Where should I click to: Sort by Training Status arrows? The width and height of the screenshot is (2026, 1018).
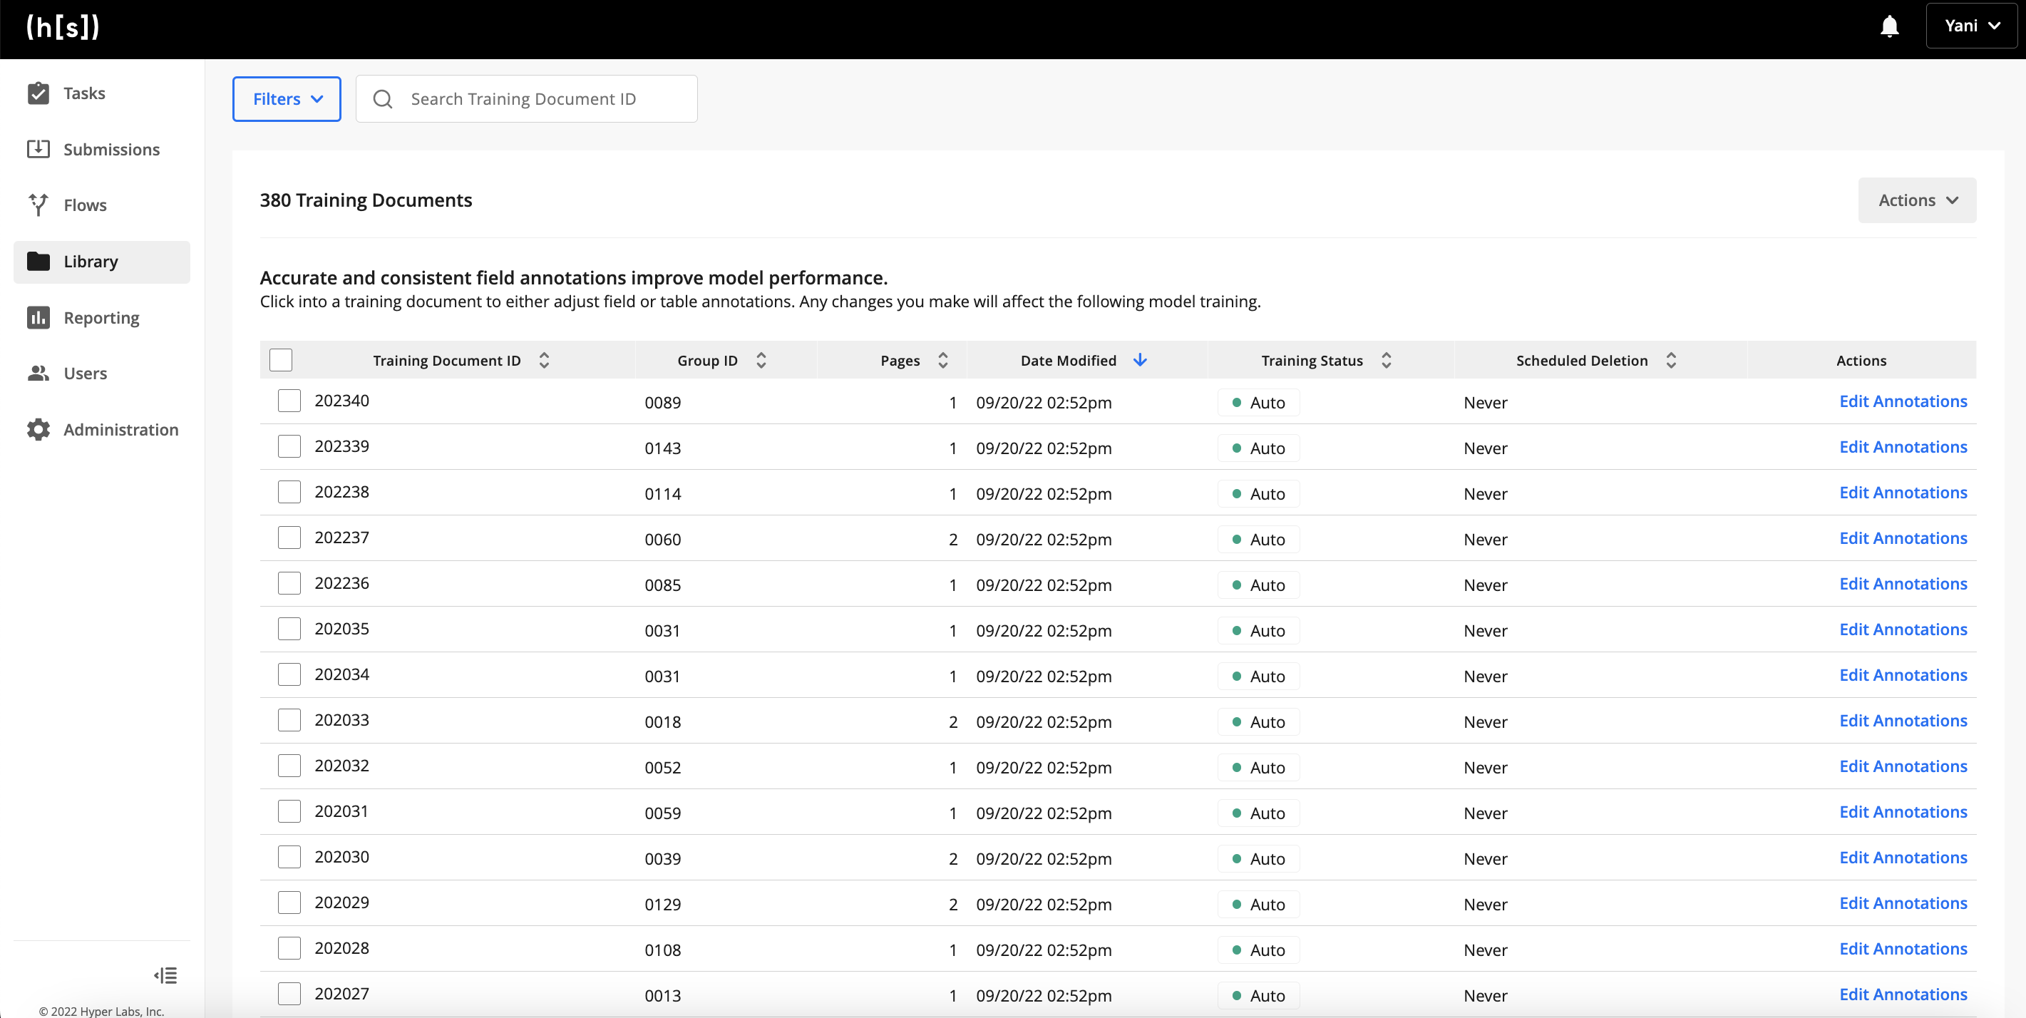(x=1386, y=360)
